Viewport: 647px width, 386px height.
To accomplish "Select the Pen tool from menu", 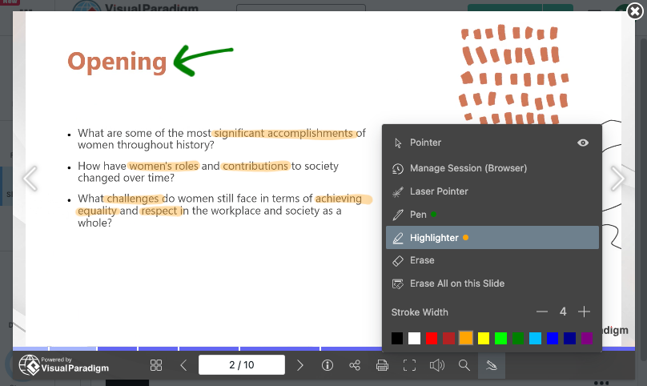I will coord(418,215).
